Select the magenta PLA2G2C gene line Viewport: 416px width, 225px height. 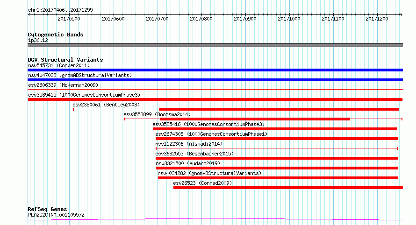(215, 219)
